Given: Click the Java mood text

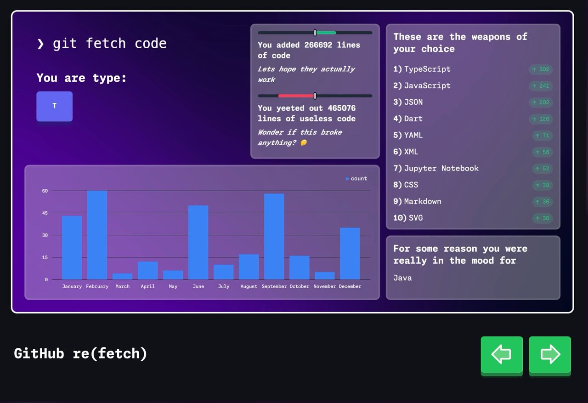Looking at the screenshot, I should click(x=402, y=278).
